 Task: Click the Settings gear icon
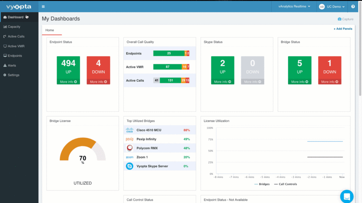point(5,75)
